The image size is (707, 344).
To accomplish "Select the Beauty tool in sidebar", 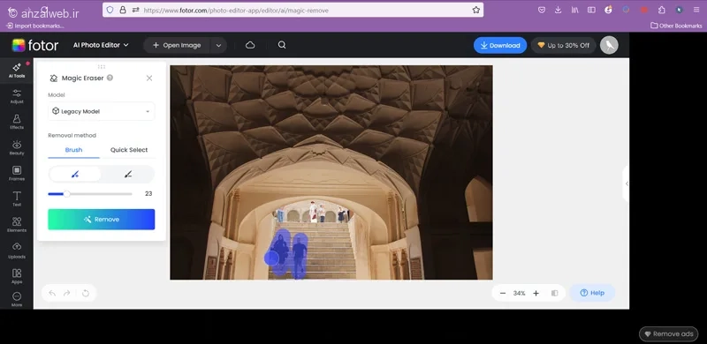I will tap(17, 147).
